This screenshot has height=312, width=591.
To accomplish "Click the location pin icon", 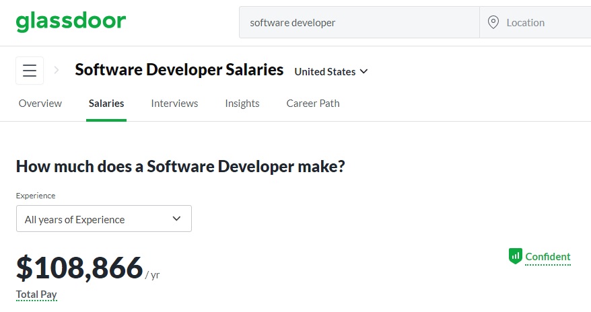I will (493, 22).
